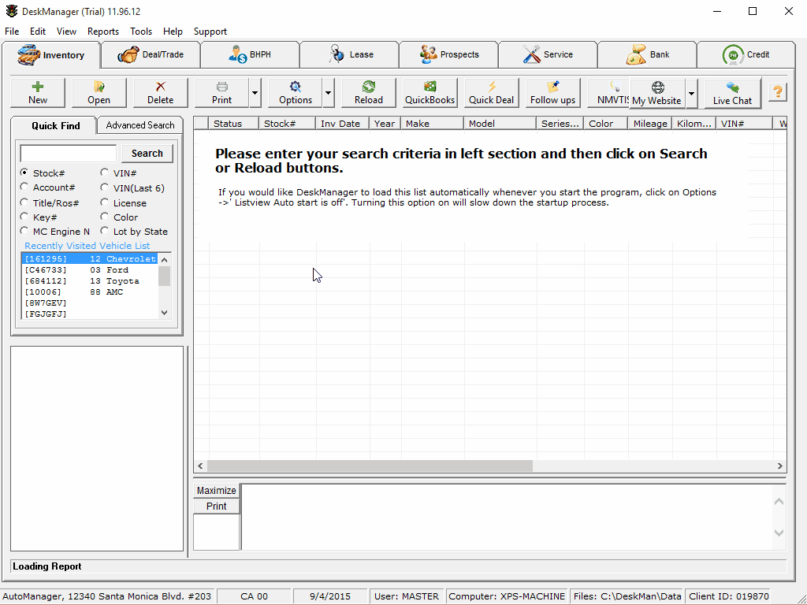
Task: Select recent vehicle 161295 Chevrolet
Action: [90, 258]
